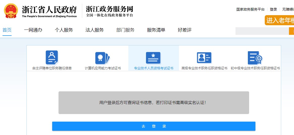Image resolution: width=294 pixels, height=135 pixels.
Task: Open the 一网通办 menu item
Action: click(x=33, y=30)
